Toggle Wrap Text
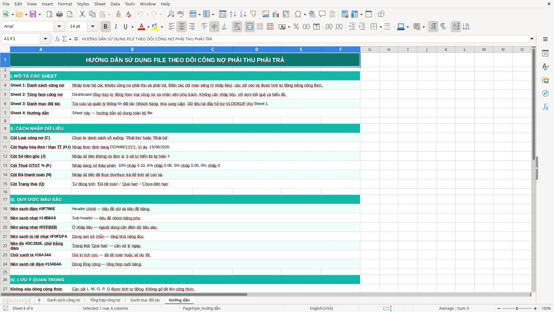The image size is (554, 312). [237, 27]
